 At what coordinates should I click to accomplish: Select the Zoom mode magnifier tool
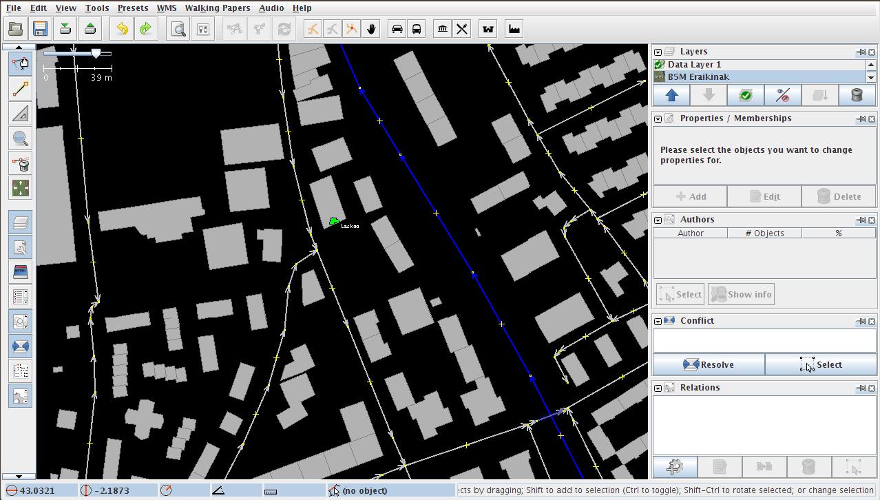21,138
